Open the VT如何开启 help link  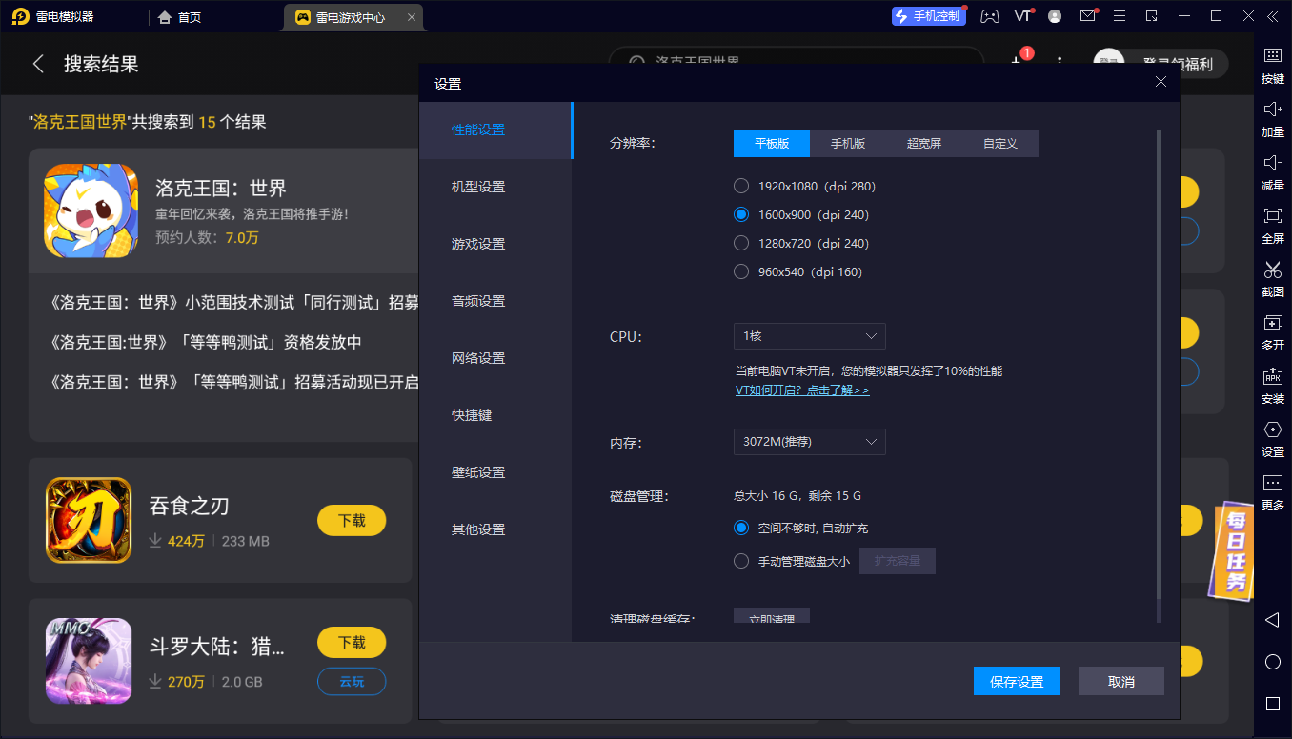[x=800, y=389]
